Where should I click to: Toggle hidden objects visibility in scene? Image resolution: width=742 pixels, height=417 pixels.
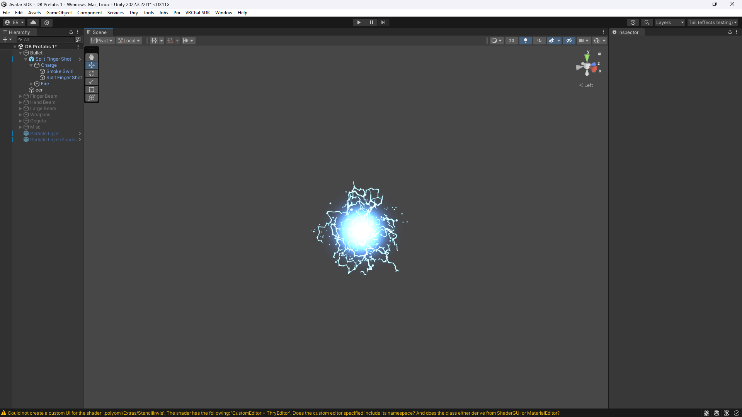[569, 41]
